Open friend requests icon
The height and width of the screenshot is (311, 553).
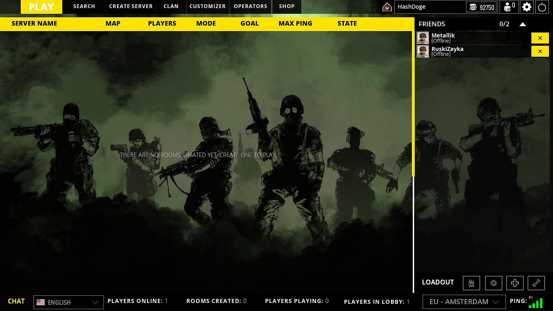[509, 7]
